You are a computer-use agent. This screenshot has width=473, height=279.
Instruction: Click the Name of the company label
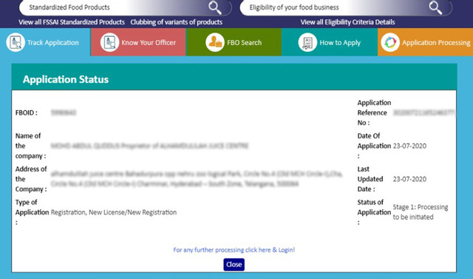(x=30, y=146)
